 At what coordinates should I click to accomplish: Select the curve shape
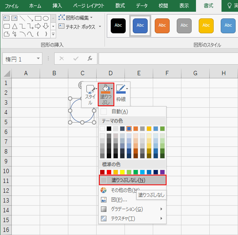30,34
